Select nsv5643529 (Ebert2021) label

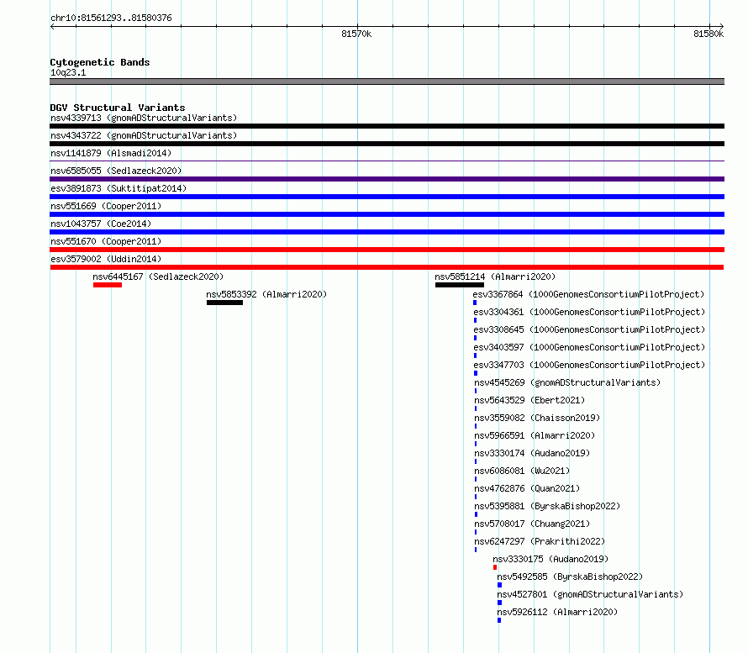pyautogui.click(x=529, y=400)
